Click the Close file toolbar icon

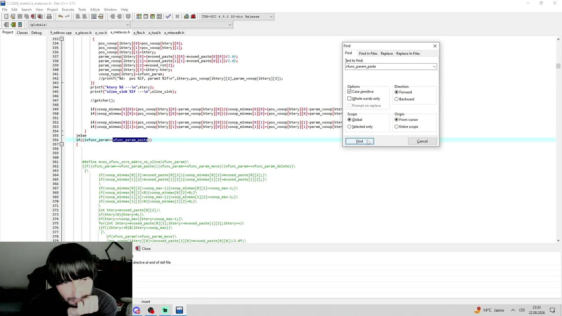[33, 16]
